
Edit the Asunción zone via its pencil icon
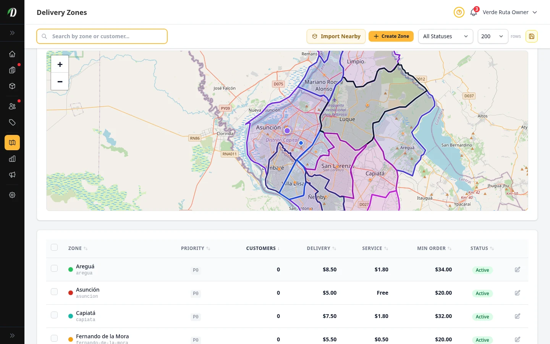[518, 293]
